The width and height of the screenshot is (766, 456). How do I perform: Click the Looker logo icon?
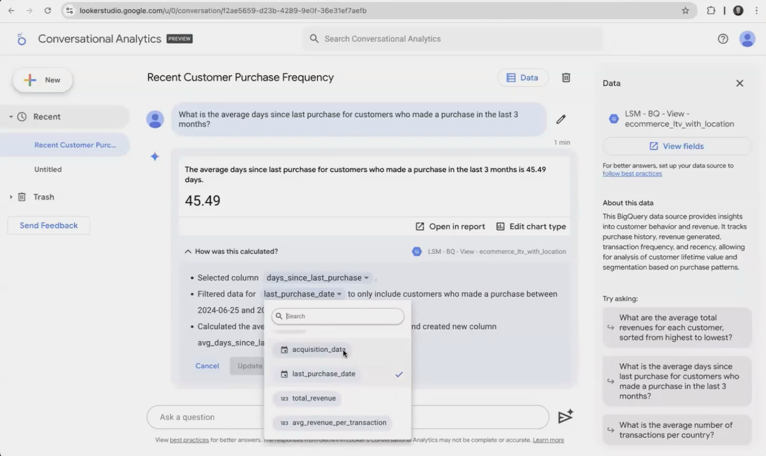(x=21, y=39)
